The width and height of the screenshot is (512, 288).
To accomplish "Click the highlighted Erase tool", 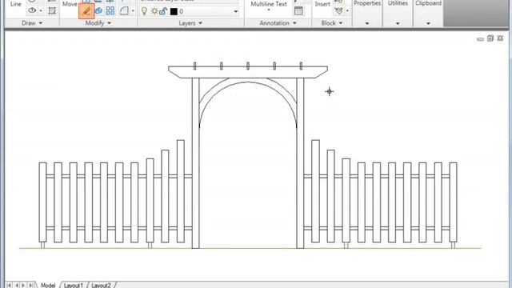I will pyautogui.click(x=86, y=11).
